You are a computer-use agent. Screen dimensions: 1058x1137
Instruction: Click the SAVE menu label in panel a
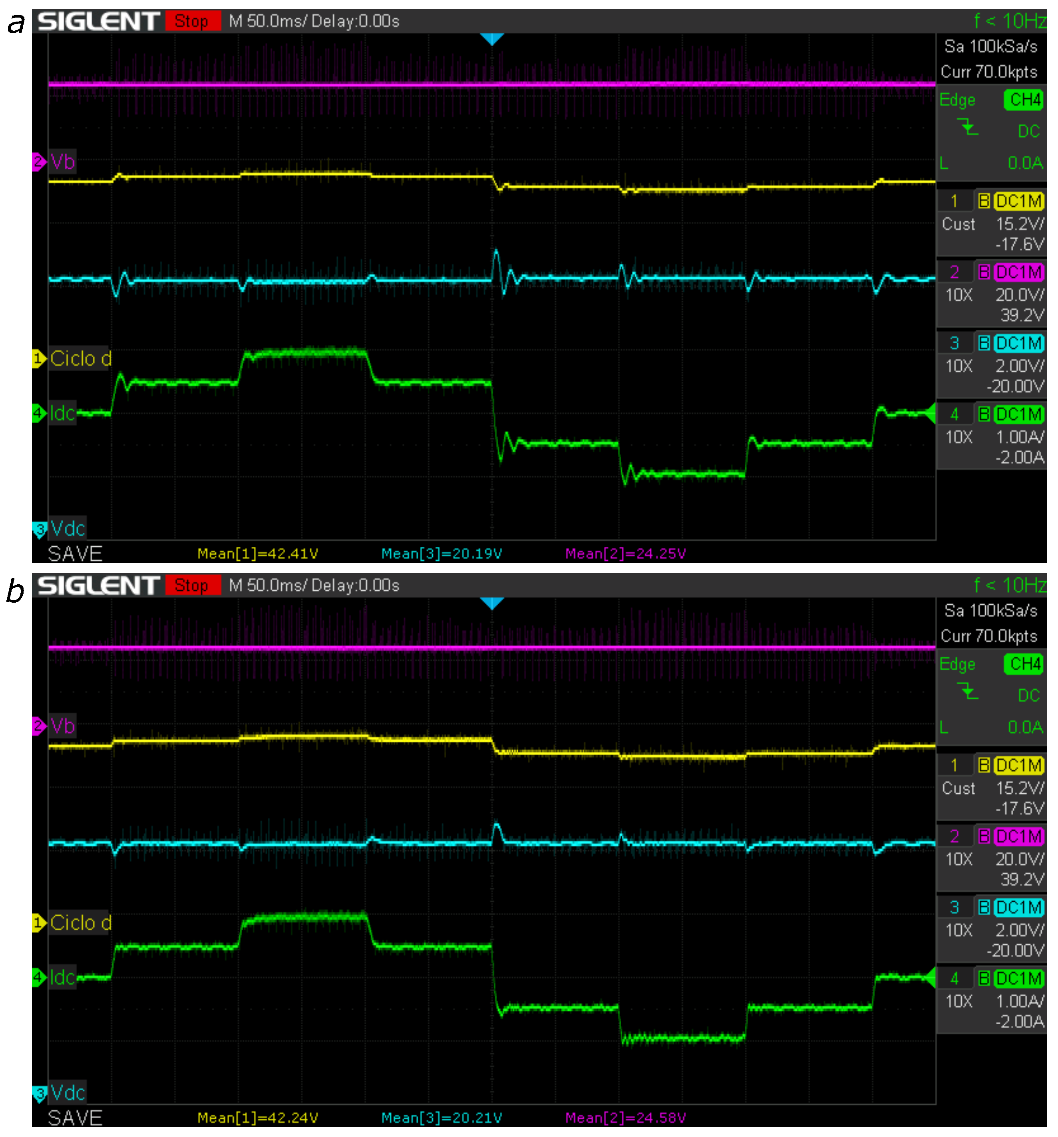click(x=75, y=553)
